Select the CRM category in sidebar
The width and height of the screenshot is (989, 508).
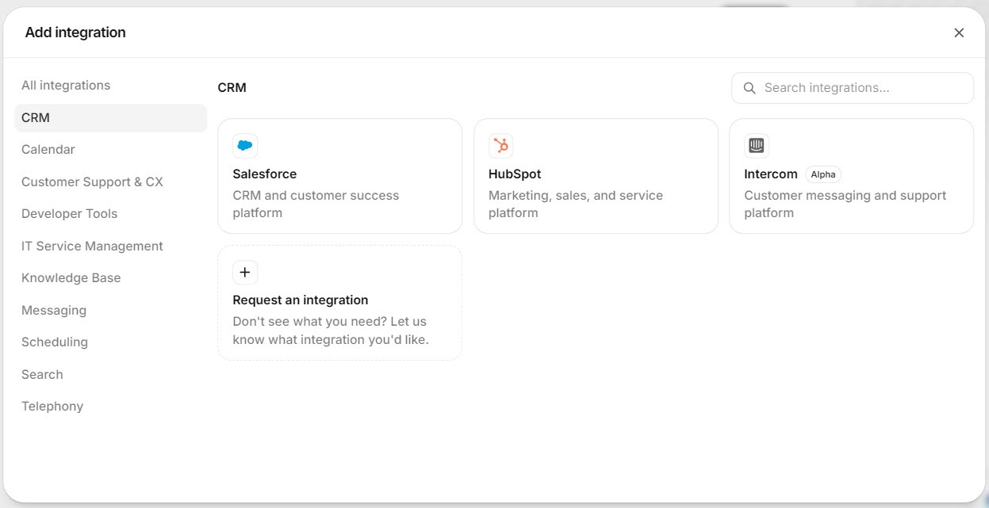110,117
